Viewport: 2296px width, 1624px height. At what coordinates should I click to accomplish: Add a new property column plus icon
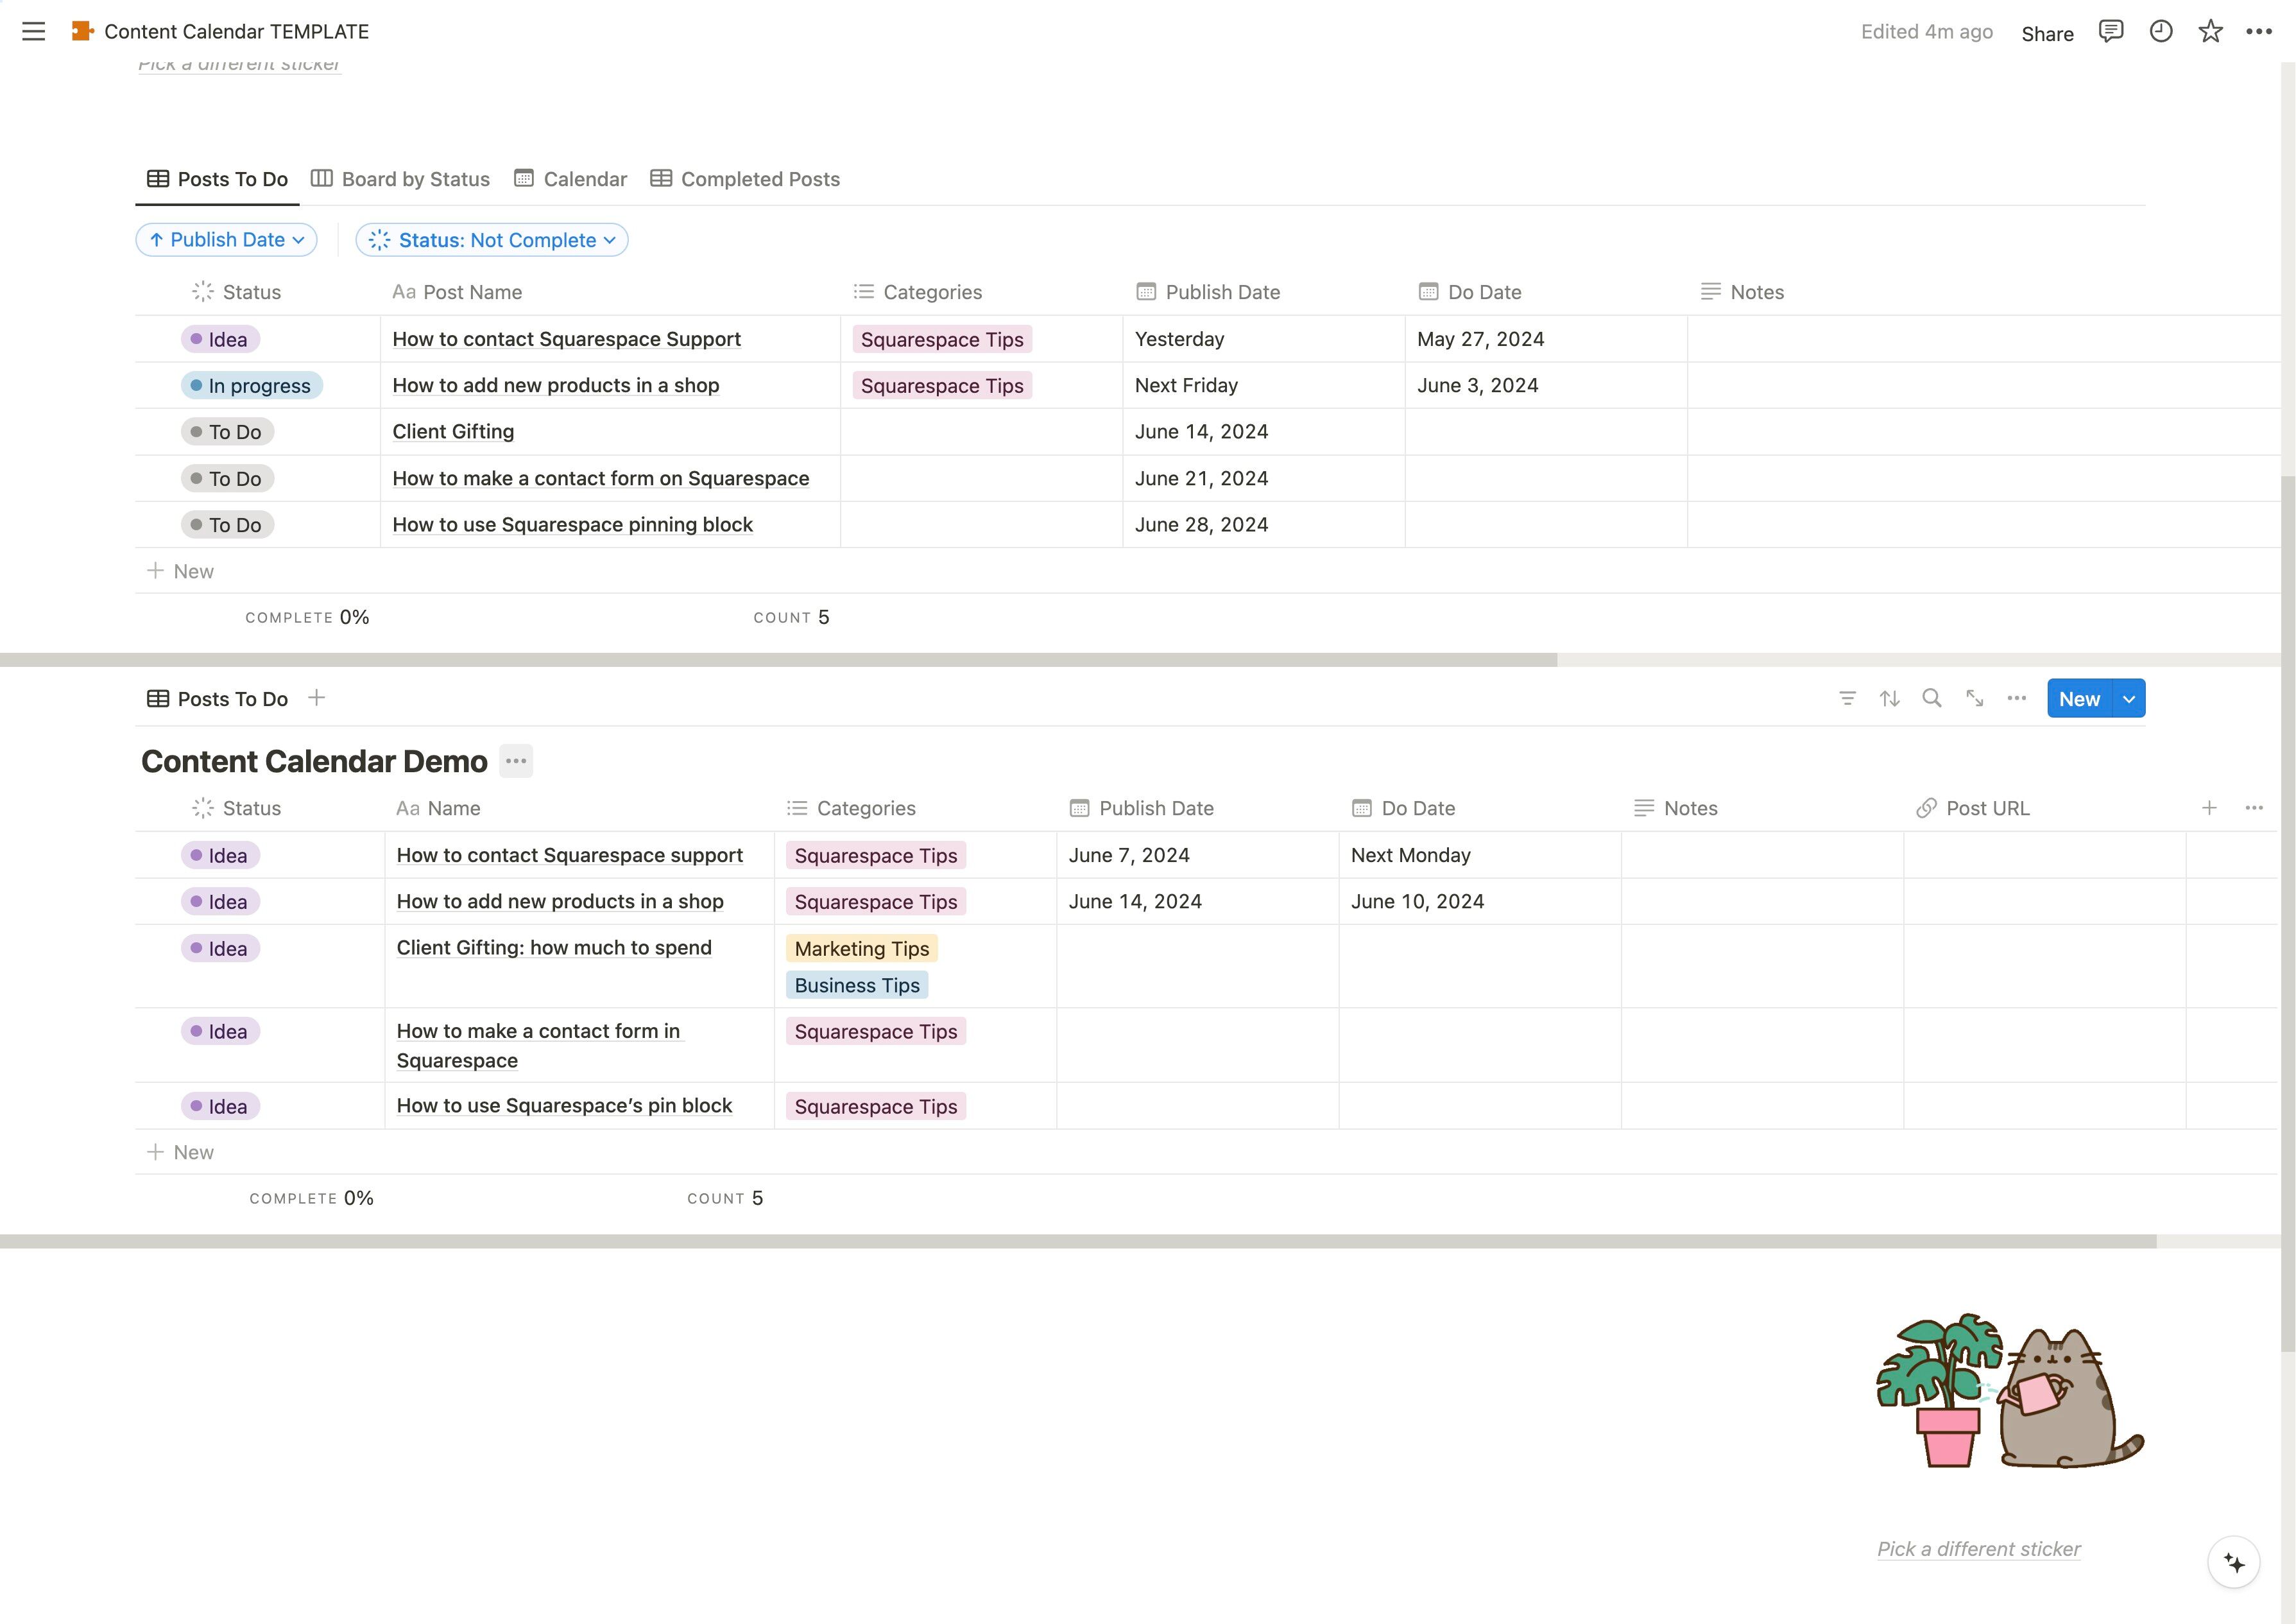2209,808
